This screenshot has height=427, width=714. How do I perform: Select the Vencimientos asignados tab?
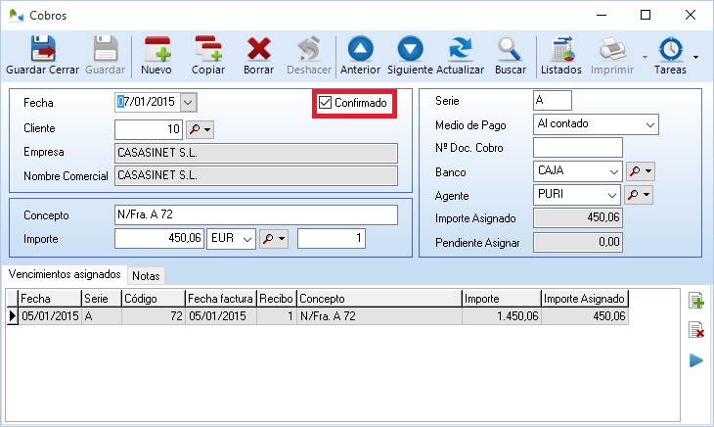click(64, 274)
